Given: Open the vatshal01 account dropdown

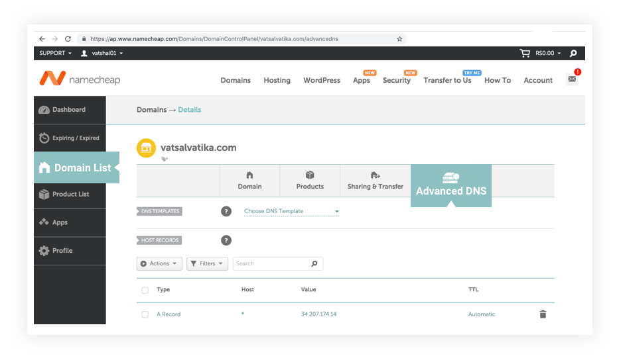Looking at the screenshot, I should pos(107,53).
